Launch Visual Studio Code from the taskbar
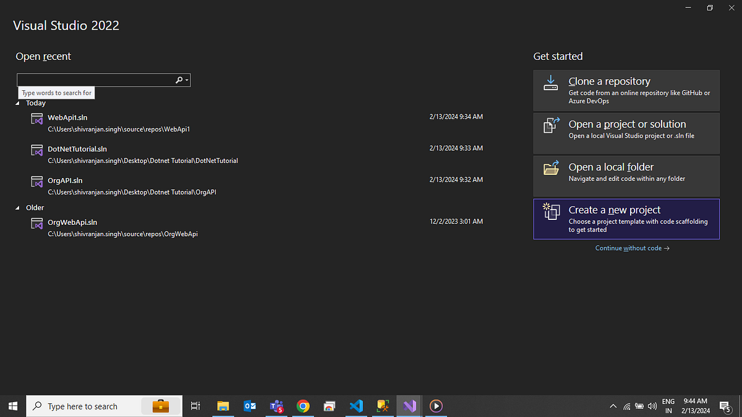 point(356,406)
